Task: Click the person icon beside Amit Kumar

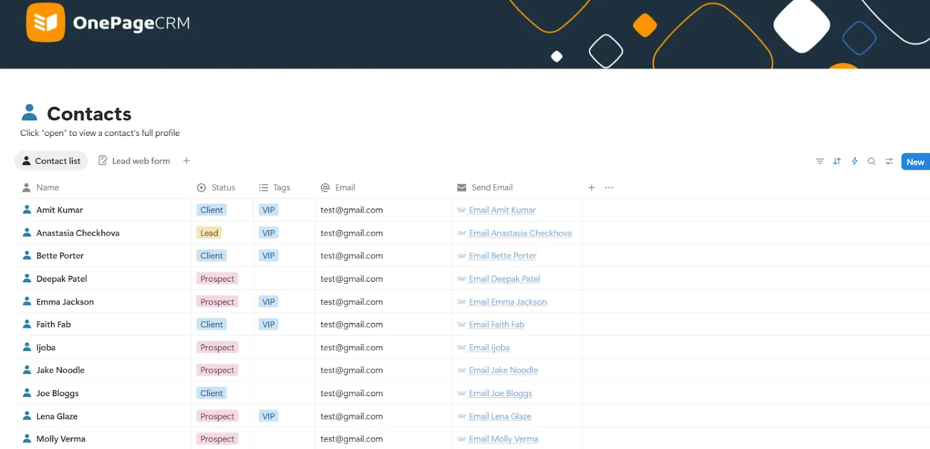Action: (27, 210)
